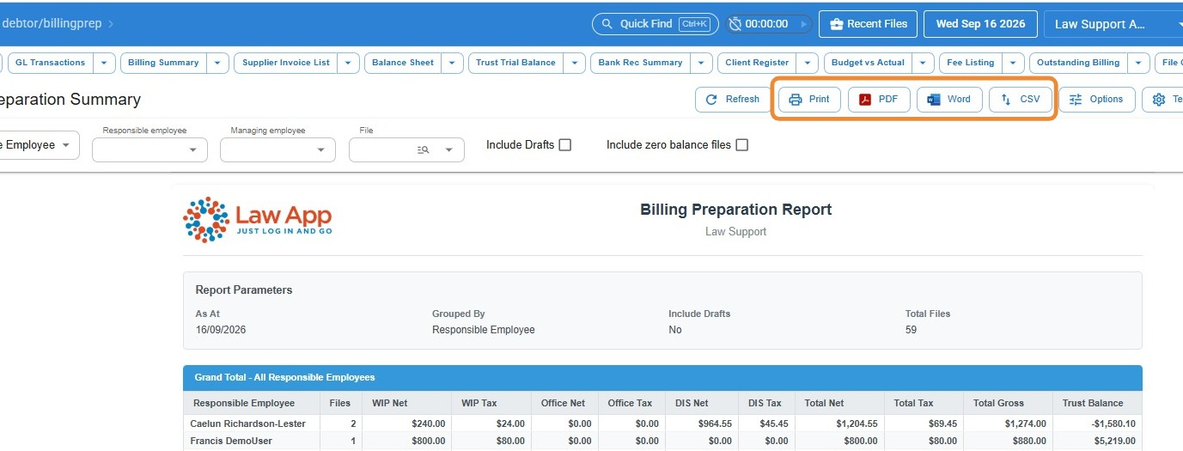Click the Grand Total section header bar
This screenshot has width=1183, height=451.
point(662,378)
